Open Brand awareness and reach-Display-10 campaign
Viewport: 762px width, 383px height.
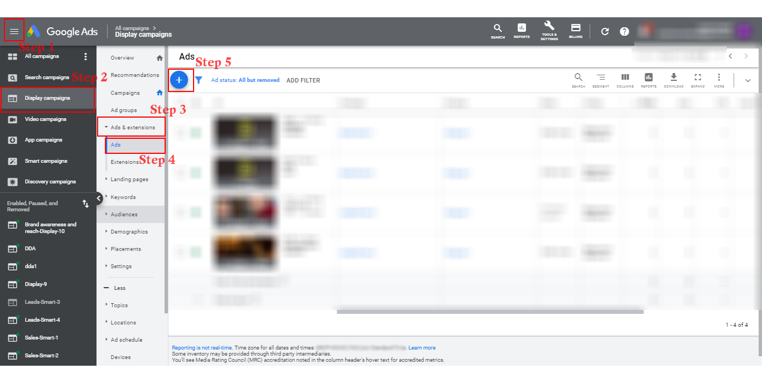point(51,227)
